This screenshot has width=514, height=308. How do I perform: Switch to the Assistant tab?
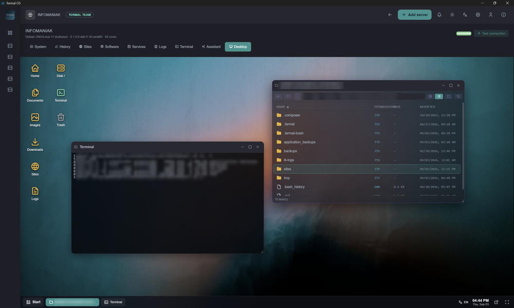211,47
